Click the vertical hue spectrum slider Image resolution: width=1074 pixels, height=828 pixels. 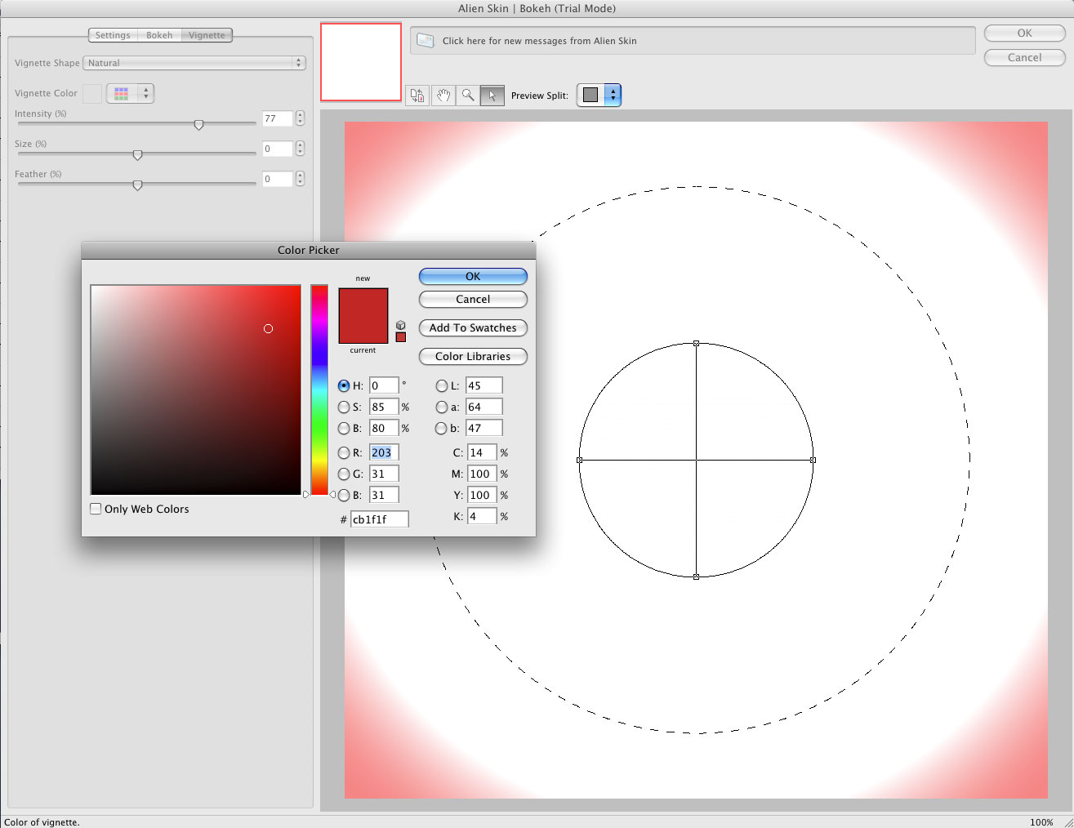319,390
